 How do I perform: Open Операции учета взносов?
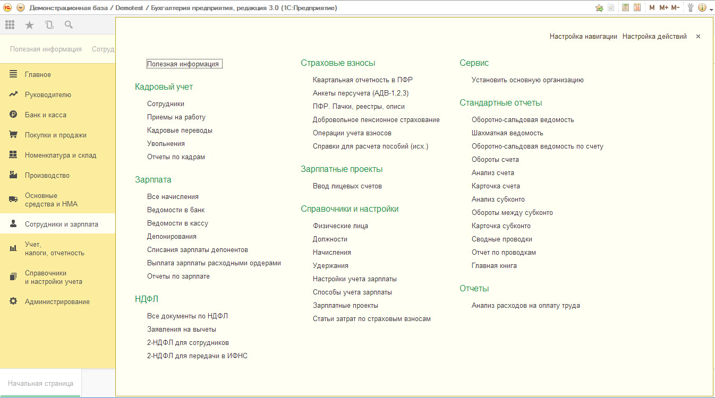point(352,133)
